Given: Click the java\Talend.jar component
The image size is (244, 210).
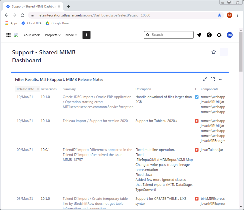Looking at the screenshot, I should [x=212, y=150].
